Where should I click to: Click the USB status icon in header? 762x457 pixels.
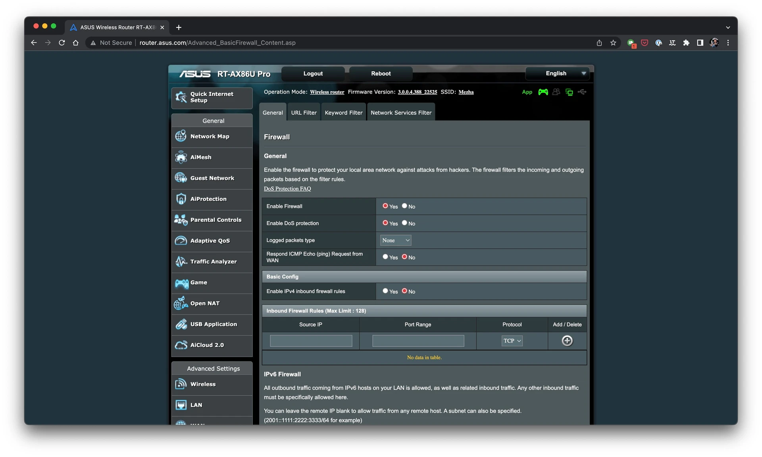(582, 92)
